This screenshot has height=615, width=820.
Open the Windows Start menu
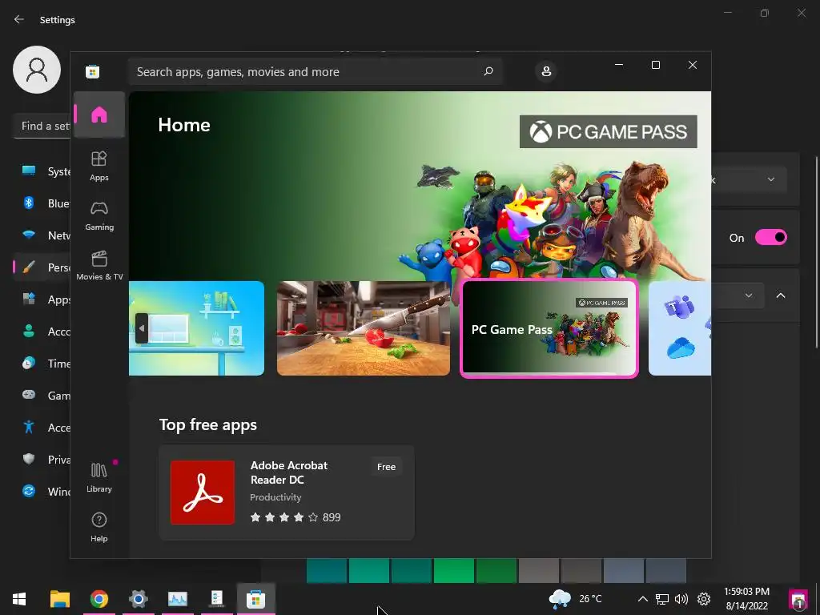click(19, 599)
